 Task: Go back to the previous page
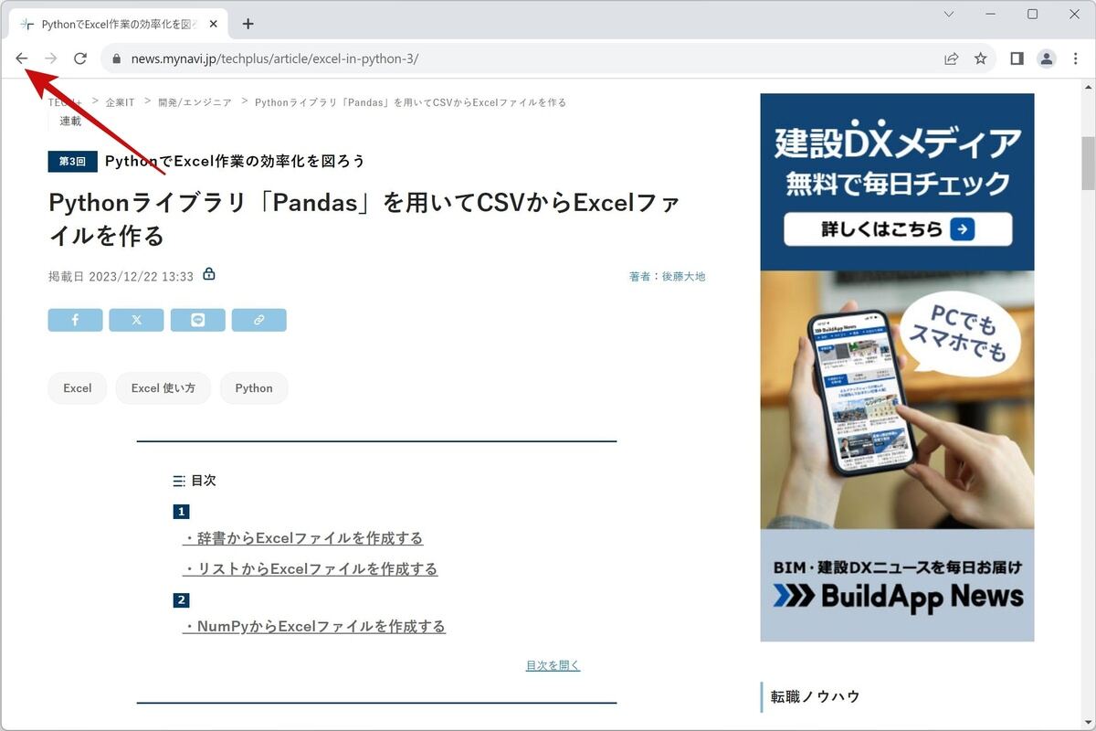pos(22,58)
